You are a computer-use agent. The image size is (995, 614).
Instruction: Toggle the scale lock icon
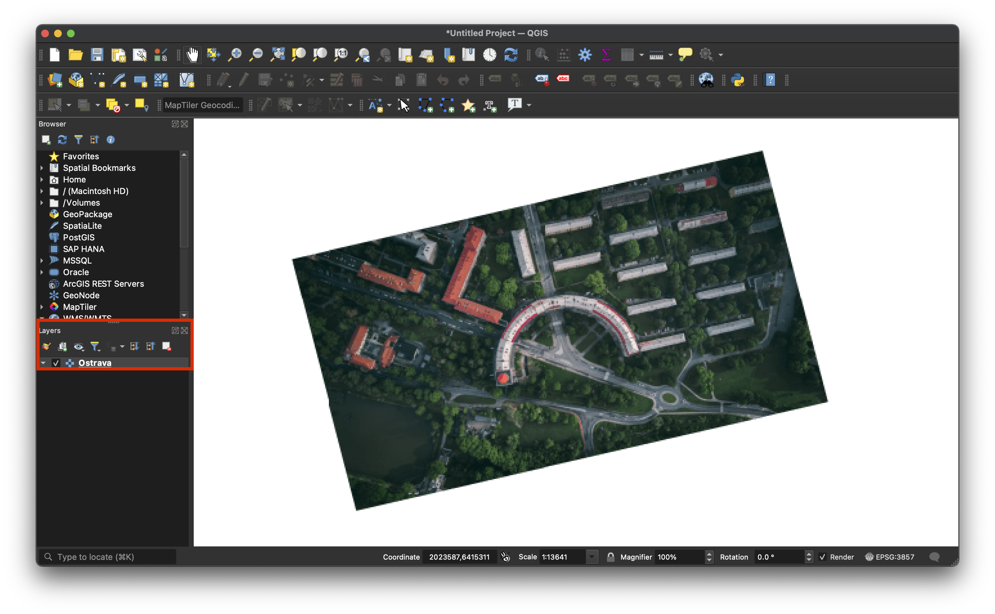(610, 557)
